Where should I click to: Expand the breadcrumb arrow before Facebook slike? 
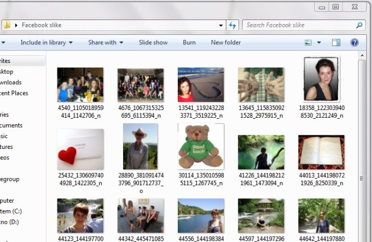[x=16, y=25]
